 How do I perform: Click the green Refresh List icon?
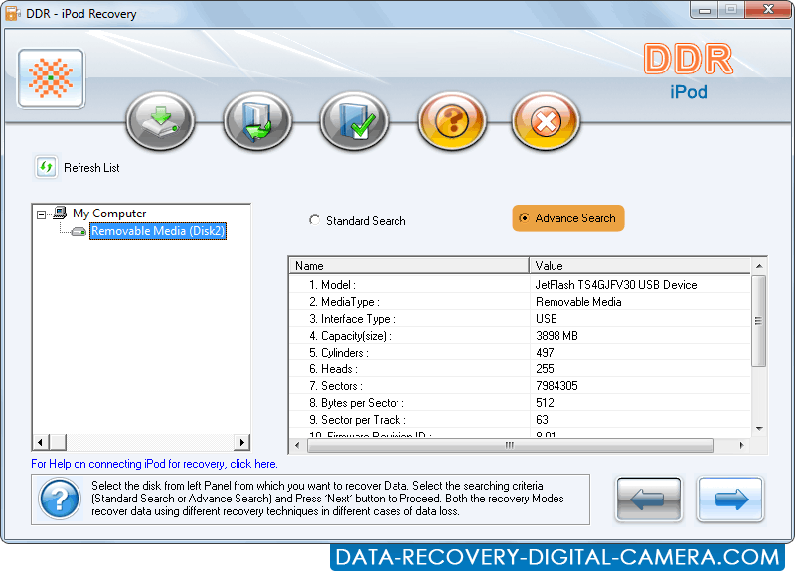pyautogui.click(x=46, y=167)
